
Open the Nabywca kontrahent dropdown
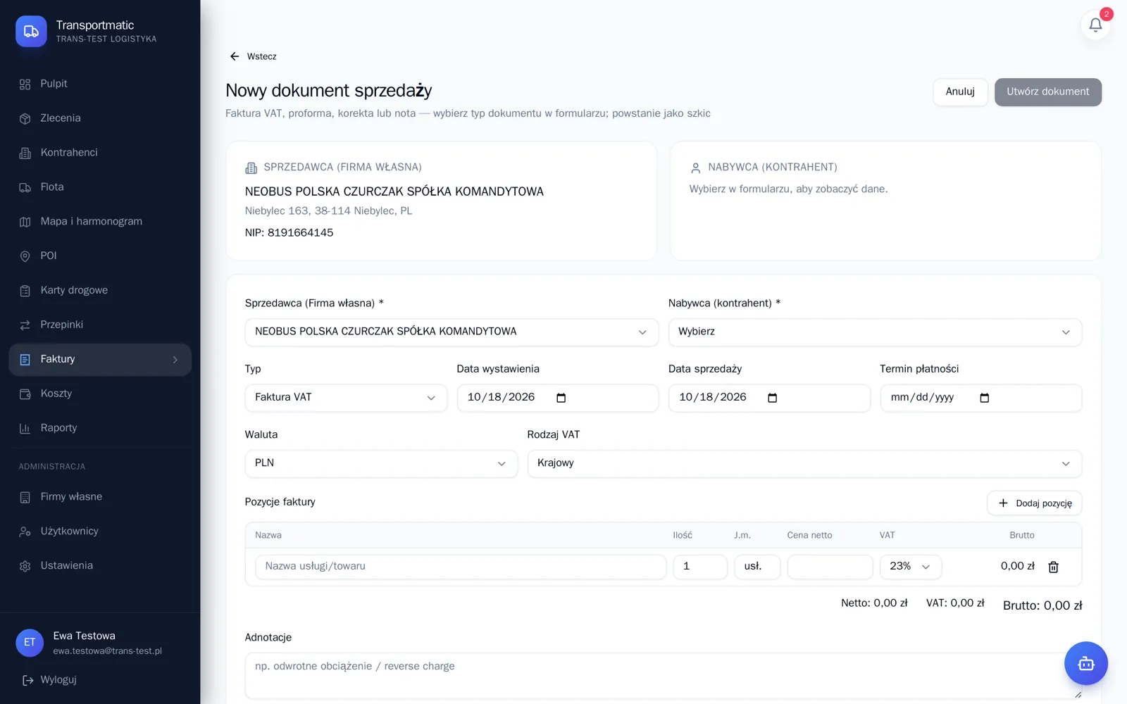[x=875, y=332]
